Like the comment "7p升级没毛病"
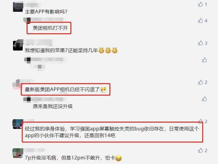 click(200, 150)
